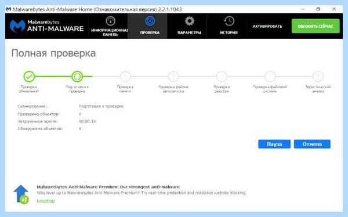Viewport: 348px width, 217px height.
Task: Click the blue upgrade arrow icon
Action: pos(21,194)
